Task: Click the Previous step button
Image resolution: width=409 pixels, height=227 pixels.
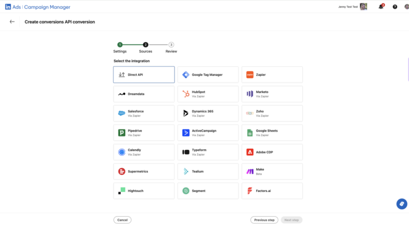Action: click(264, 220)
